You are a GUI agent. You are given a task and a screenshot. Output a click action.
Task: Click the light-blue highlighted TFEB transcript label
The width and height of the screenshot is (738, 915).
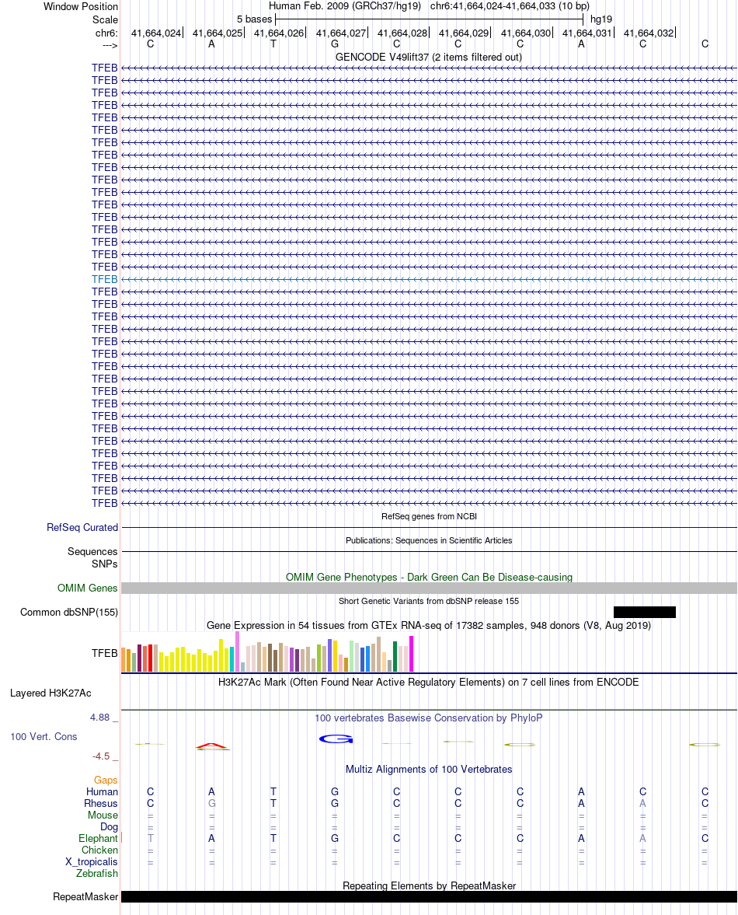coord(104,279)
